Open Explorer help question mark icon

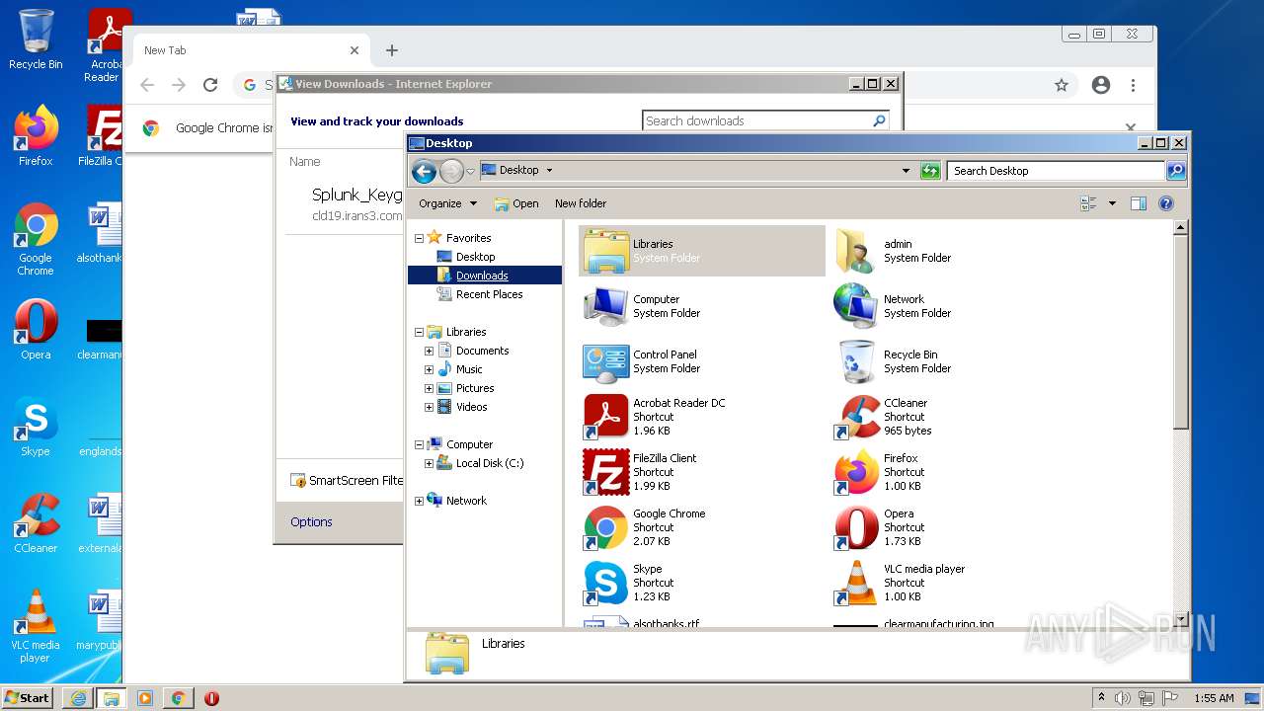click(x=1165, y=203)
